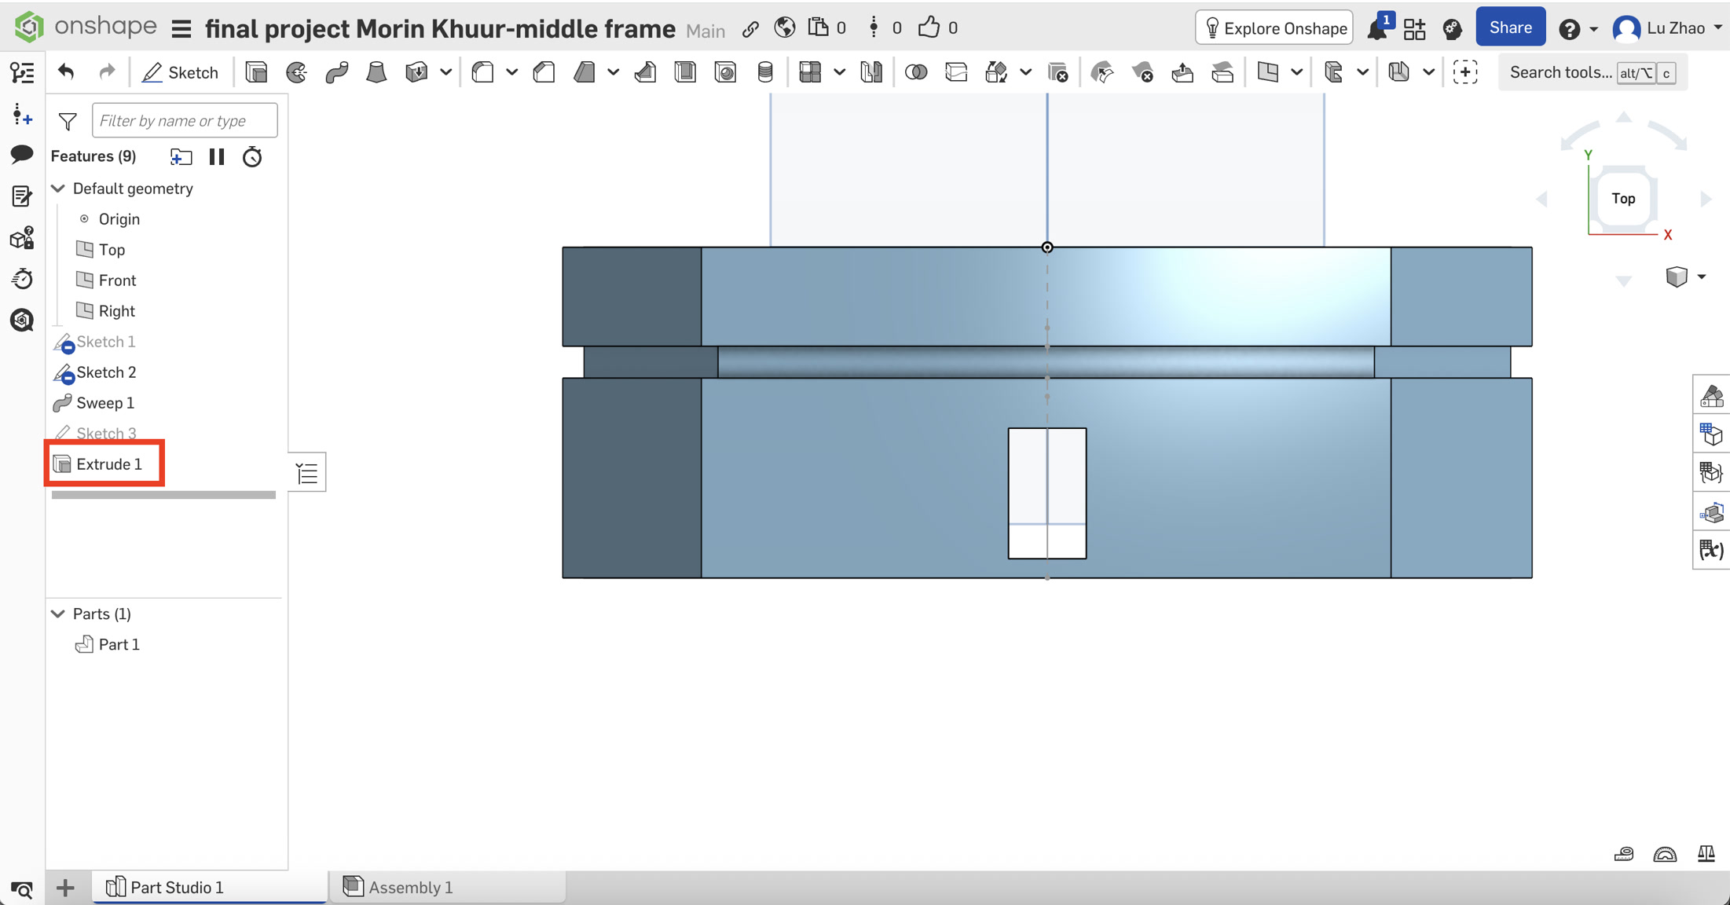The width and height of the screenshot is (1730, 905).
Task: Open Fillet tool dropdown arrow
Action: coord(511,72)
